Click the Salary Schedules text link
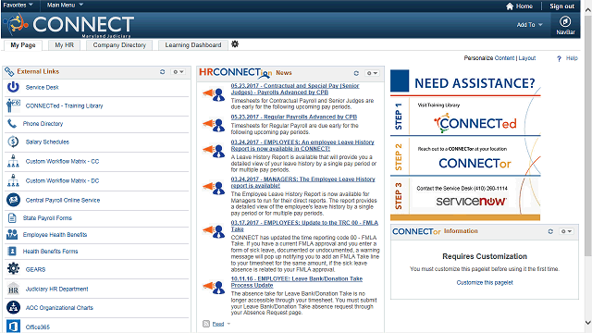This screenshot has height=333, width=592. (x=47, y=142)
